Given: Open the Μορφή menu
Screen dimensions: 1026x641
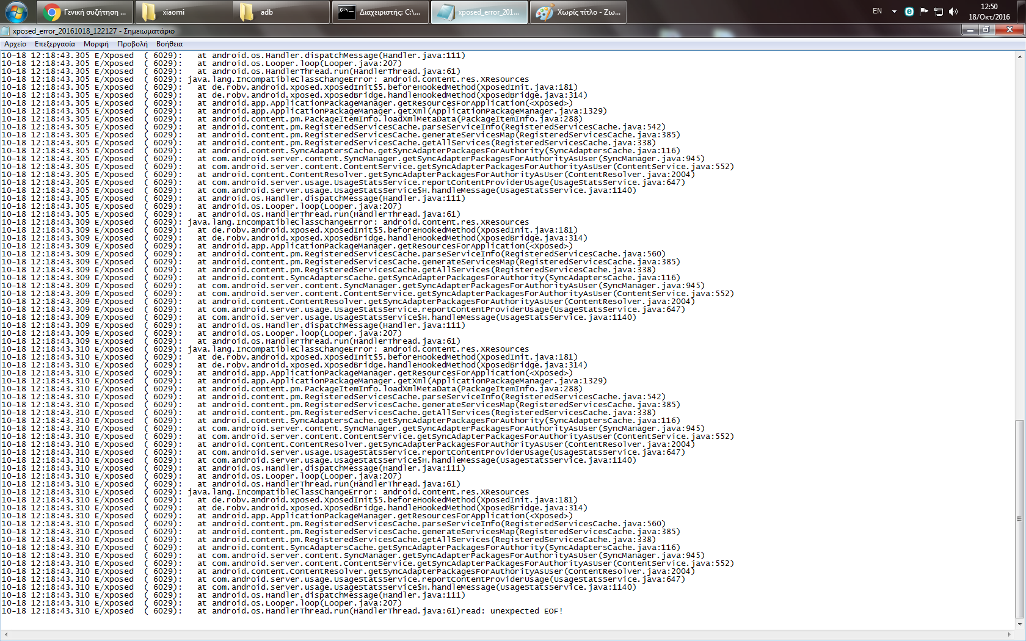Looking at the screenshot, I should [x=96, y=44].
